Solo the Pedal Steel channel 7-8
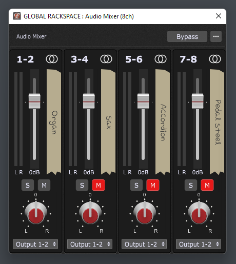Image resolution: width=236 pixels, height=264 pixels. tap(191, 185)
